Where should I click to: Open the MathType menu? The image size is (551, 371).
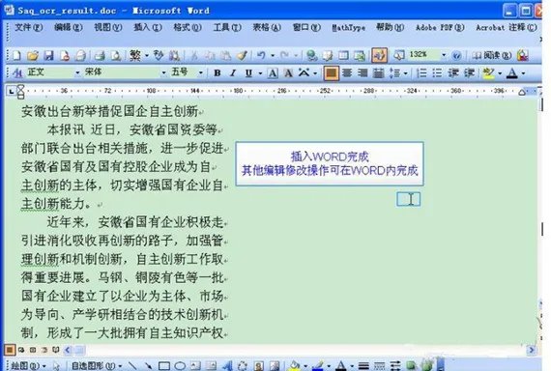(x=348, y=27)
